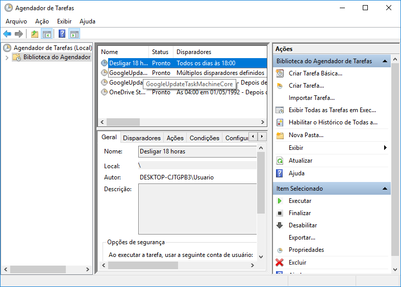Viewport: 401px width, 287px height.
Task: Click Importar Tarefa... action
Action: pos(312,98)
